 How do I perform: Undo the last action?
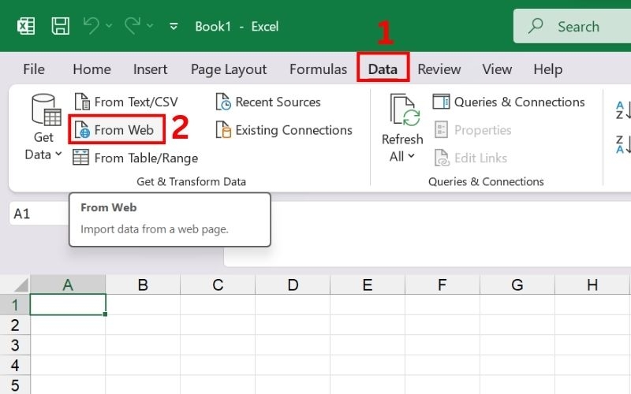[x=91, y=27]
